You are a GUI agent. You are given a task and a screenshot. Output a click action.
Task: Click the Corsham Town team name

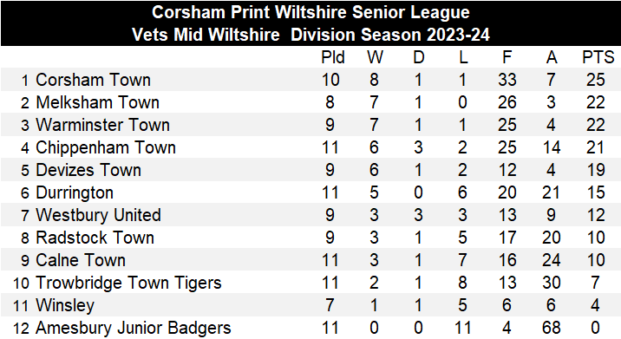tap(93, 80)
